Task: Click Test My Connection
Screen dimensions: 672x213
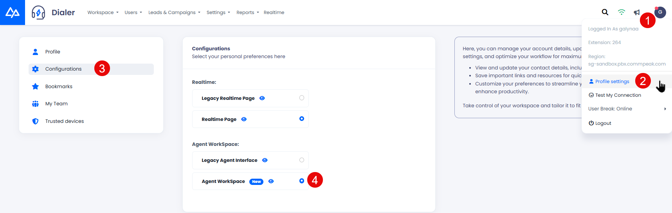Action: click(618, 95)
